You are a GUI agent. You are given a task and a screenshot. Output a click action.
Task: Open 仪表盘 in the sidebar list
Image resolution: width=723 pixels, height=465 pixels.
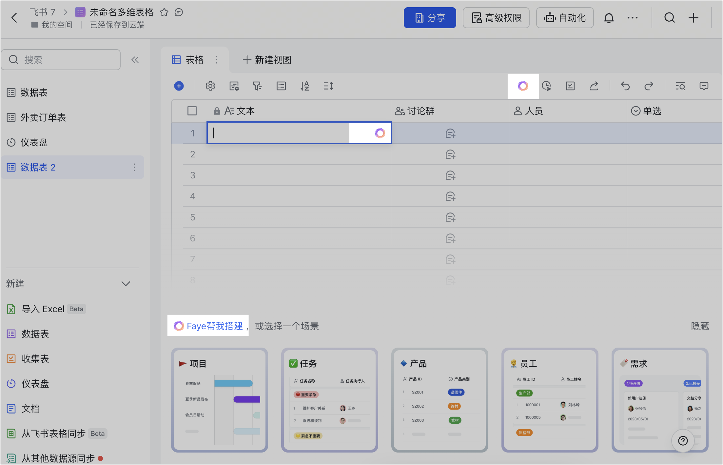(72, 142)
